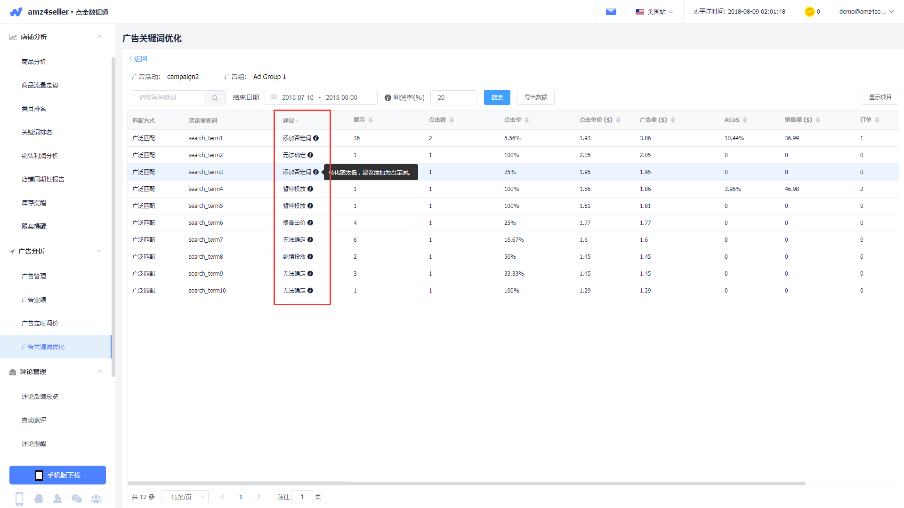Collapse the 店铺分析 sidebar section
The image size is (904, 508).
[x=99, y=37]
